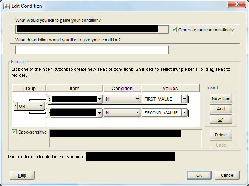Open the second row IN condition dropdown
The image size is (249, 186).
(122, 113)
